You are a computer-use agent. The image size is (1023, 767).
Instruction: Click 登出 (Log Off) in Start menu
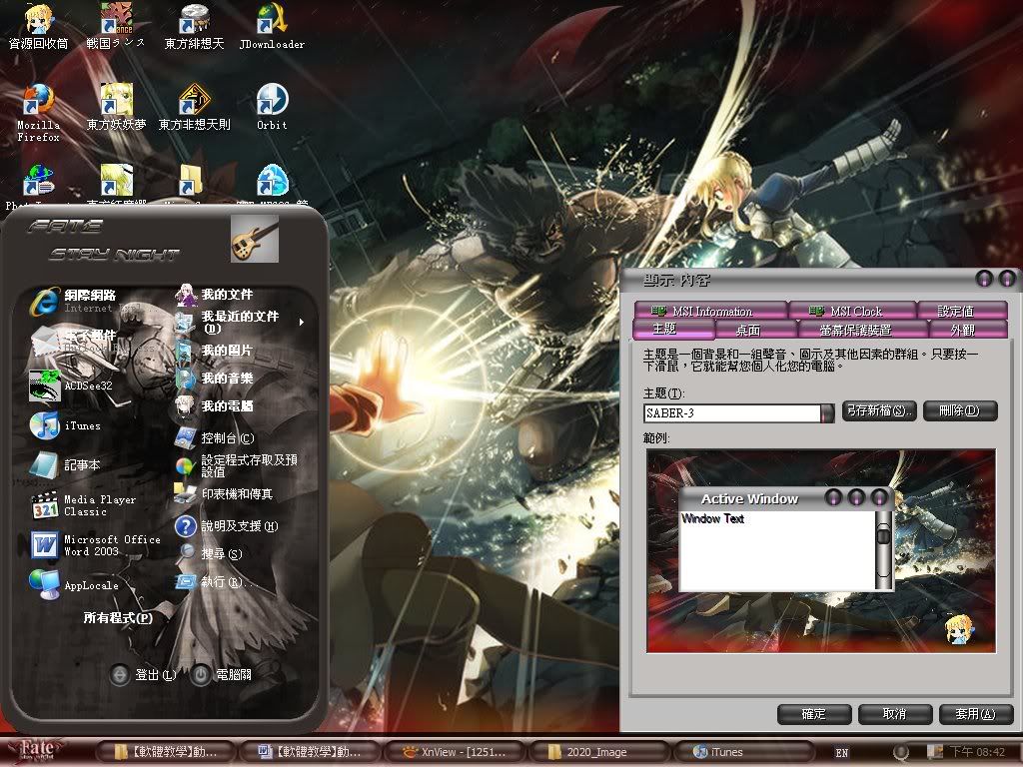point(144,675)
